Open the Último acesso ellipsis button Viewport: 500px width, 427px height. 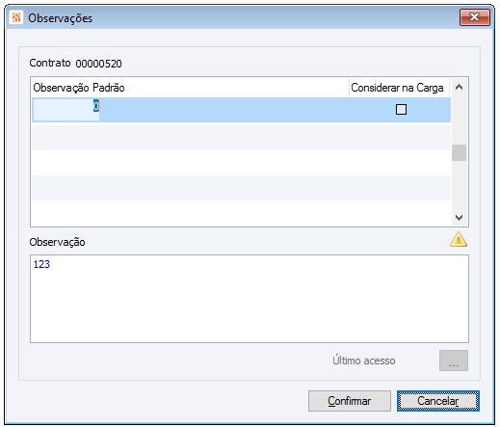coord(454,360)
